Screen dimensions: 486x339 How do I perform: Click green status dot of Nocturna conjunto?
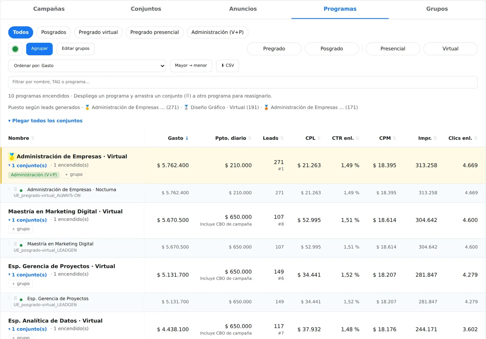point(21,191)
